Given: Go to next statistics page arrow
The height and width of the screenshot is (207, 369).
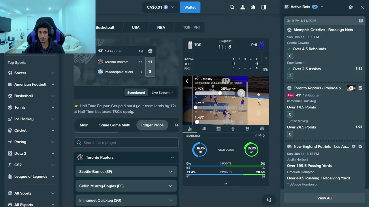Looking at the screenshot, I should point(263,136).
